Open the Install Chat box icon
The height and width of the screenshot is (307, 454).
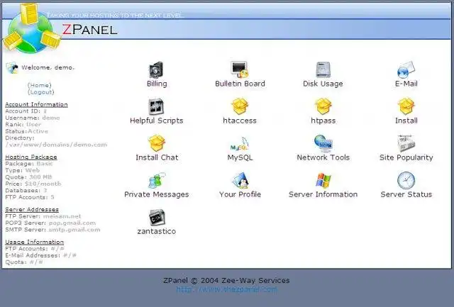[156, 143]
